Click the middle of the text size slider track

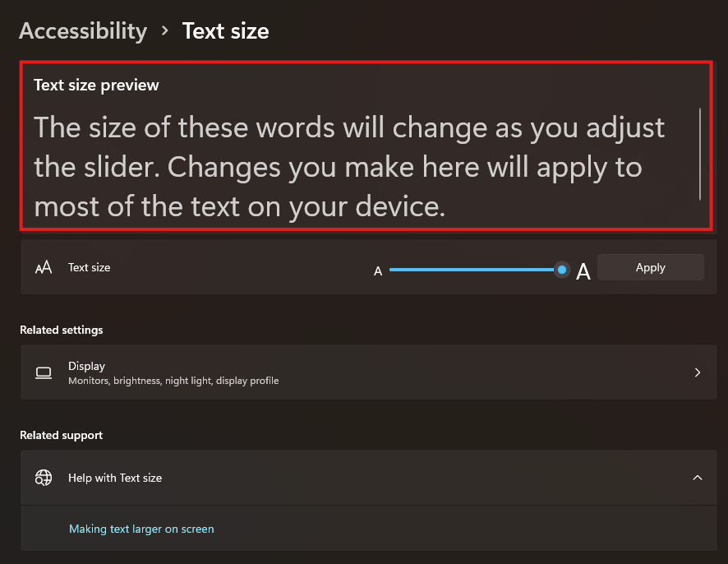(x=472, y=270)
